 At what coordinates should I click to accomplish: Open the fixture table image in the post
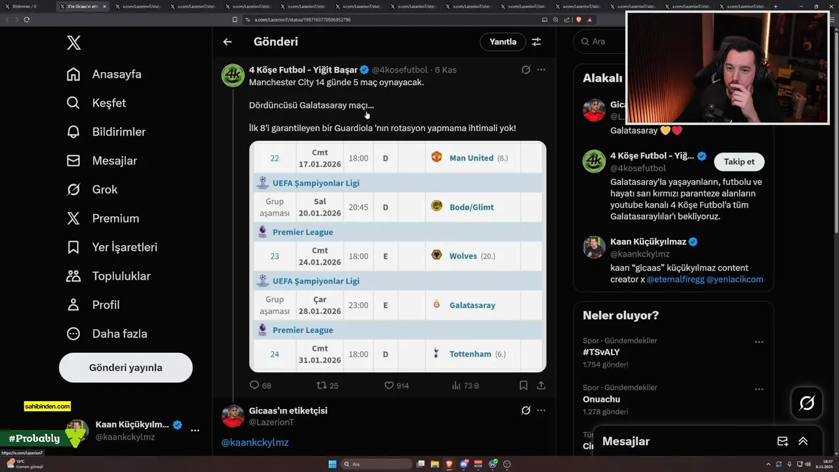pyautogui.click(x=398, y=256)
